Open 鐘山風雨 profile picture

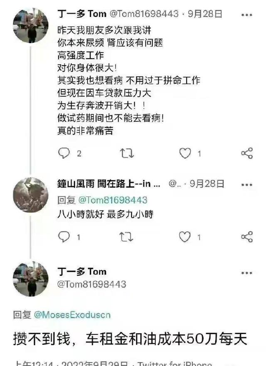pyautogui.click(x=30, y=195)
